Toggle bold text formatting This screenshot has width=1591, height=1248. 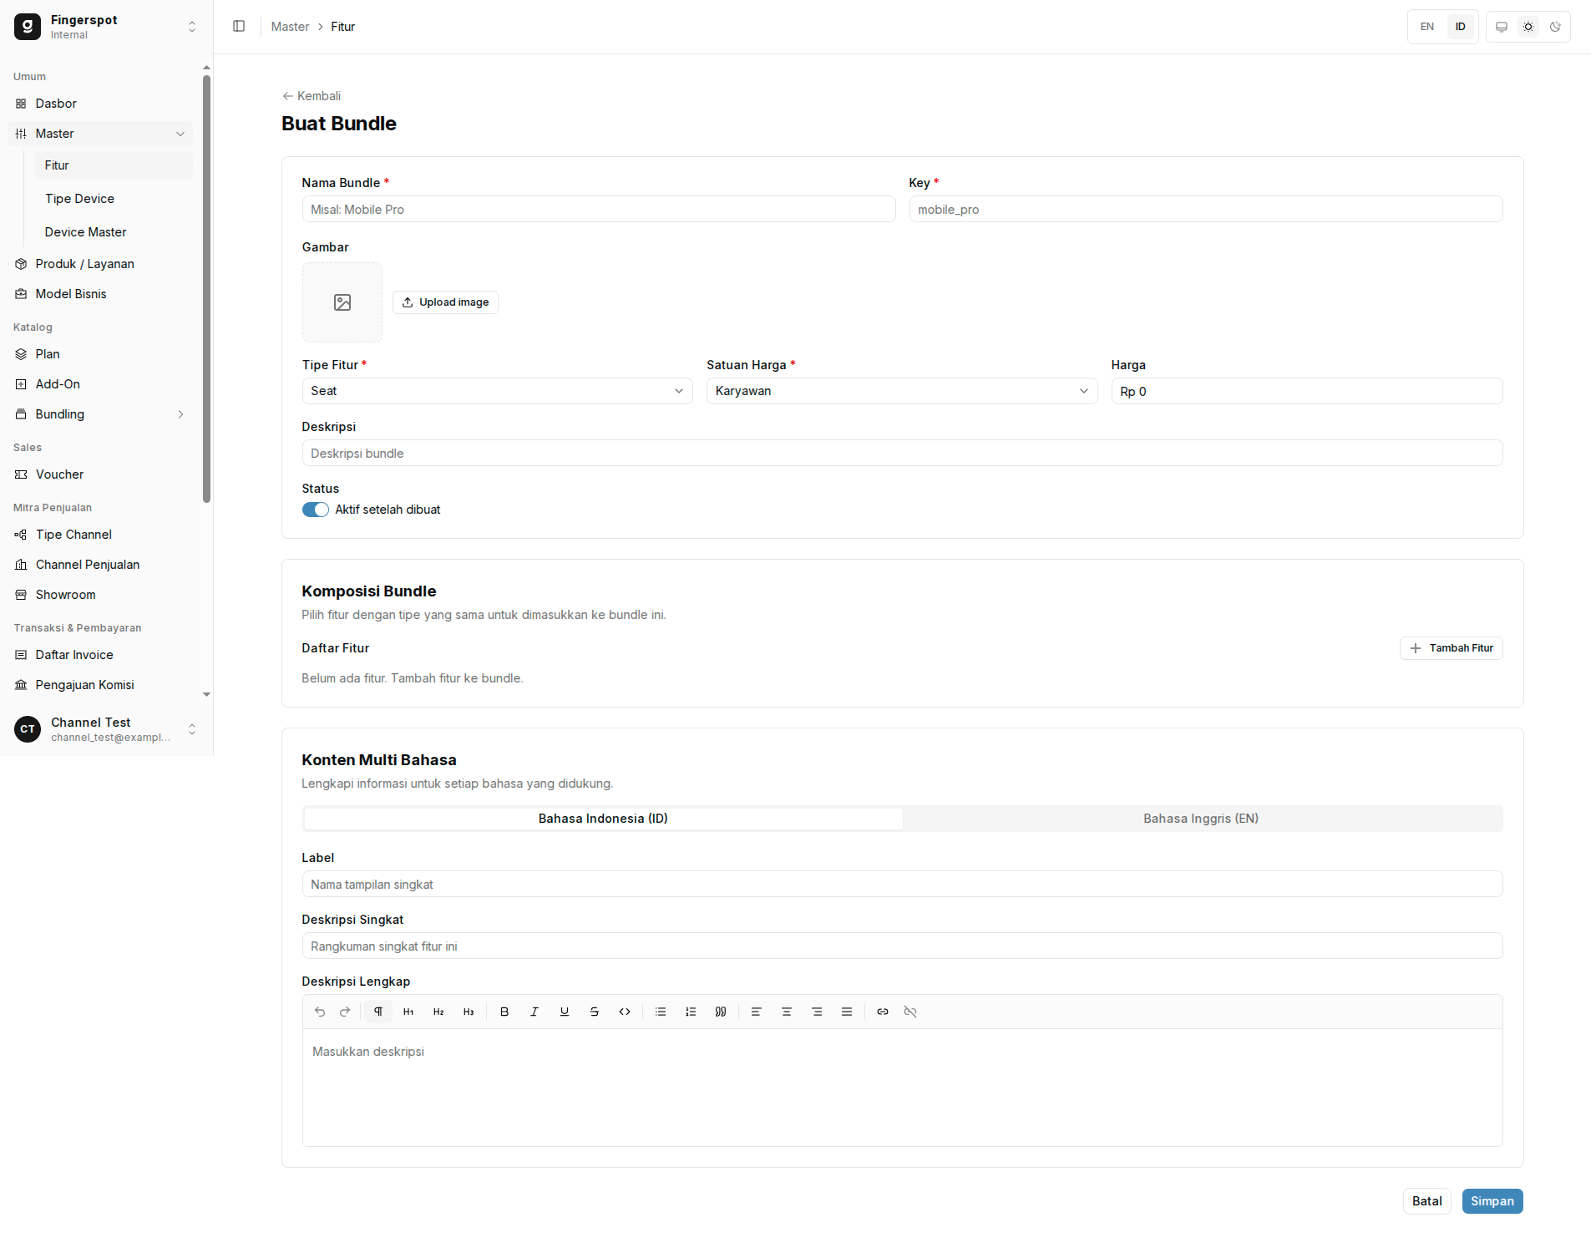tap(504, 1012)
